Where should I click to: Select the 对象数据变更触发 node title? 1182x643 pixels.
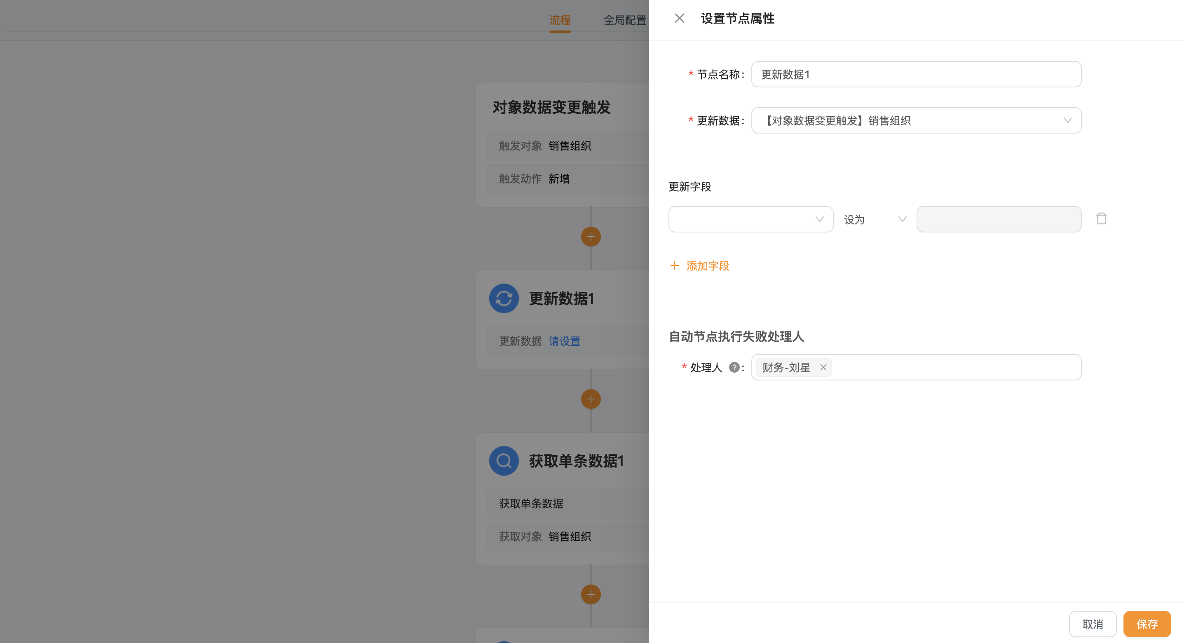point(551,107)
